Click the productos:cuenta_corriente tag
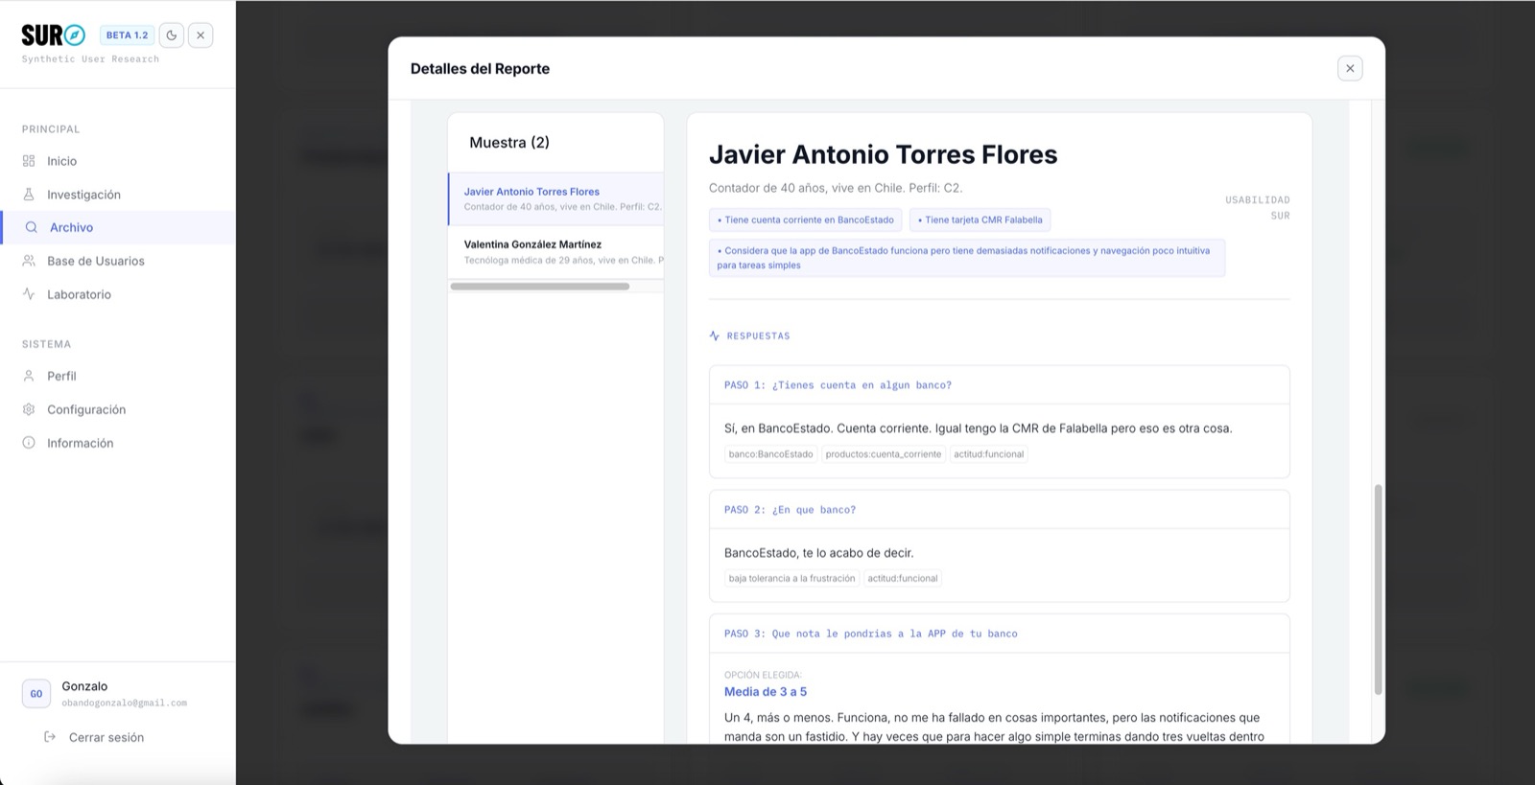Image resolution: width=1535 pixels, height=785 pixels. click(x=883, y=454)
